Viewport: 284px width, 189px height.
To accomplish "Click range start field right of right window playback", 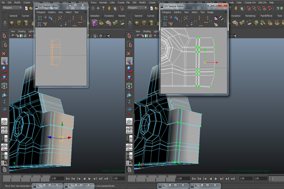I will [246, 179].
